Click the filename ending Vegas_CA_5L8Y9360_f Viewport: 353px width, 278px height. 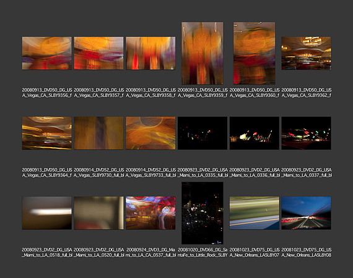coord(255,93)
